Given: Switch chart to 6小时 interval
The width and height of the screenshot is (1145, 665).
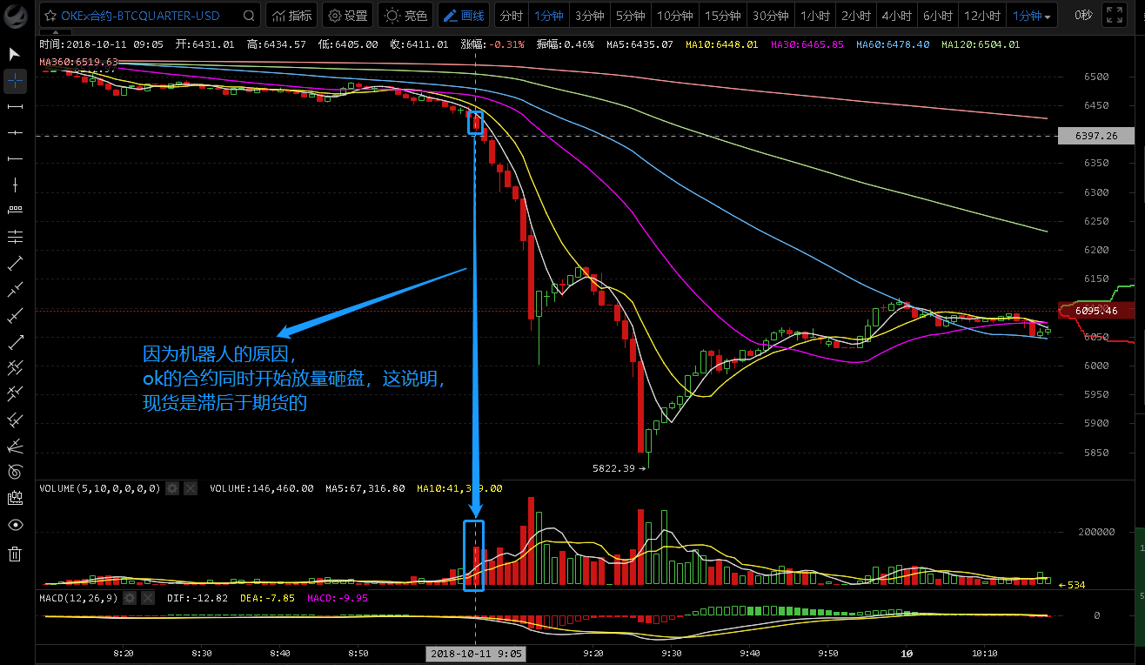Looking at the screenshot, I should [x=938, y=16].
